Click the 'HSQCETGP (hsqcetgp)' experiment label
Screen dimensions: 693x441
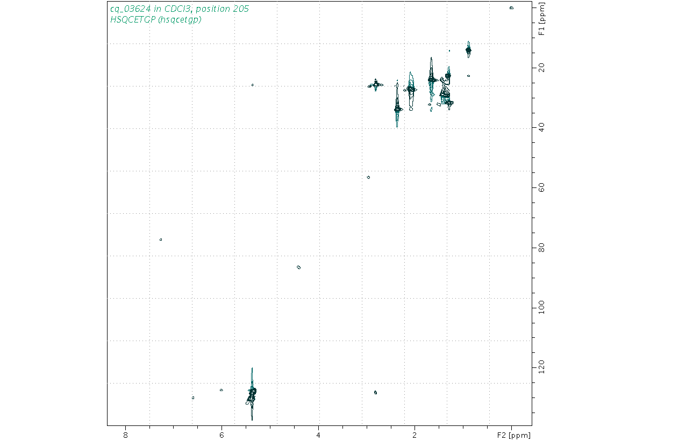click(155, 20)
